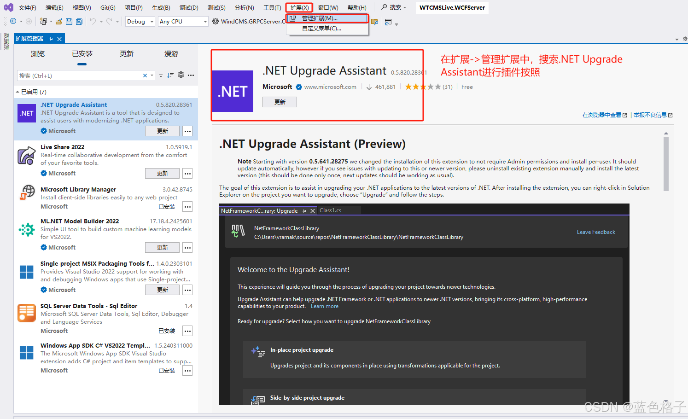Select ML.NET Model Builder 2022 icon
This screenshot has height=419, width=688.
tap(27, 229)
